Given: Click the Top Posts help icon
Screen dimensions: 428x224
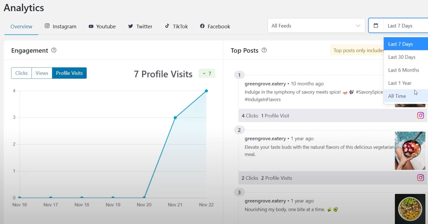Looking at the screenshot, I should pos(264,50).
